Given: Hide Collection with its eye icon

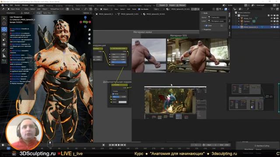Looking at the screenshot, I should tap(272, 16).
